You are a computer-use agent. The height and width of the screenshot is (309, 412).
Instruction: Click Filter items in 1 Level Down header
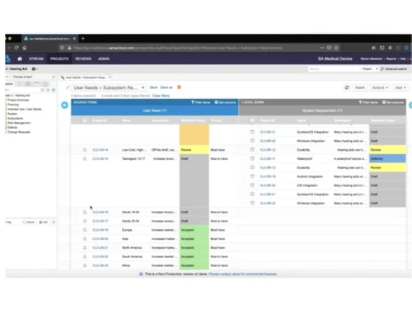pyautogui.click(x=368, y=102)
